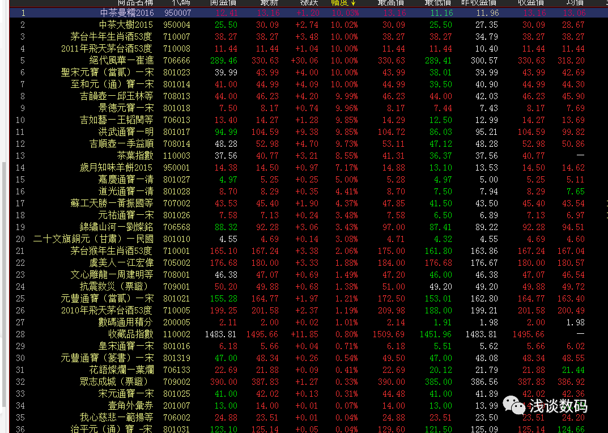The width and height of the screenshot is (608, 433).
Task: Select 洪武通寶—明 row
Action: [126, 132]
